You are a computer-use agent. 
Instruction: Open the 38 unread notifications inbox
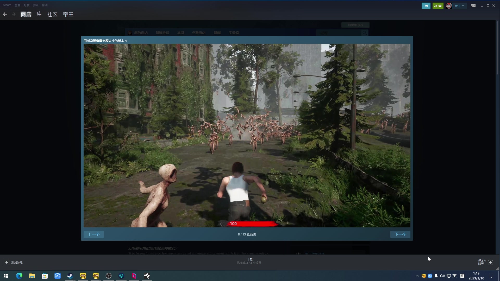pyautogui.click(x=438, y=6)
